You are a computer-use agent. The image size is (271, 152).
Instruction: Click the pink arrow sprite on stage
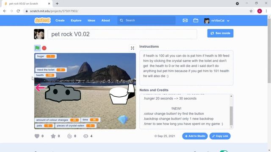point(40,88)
